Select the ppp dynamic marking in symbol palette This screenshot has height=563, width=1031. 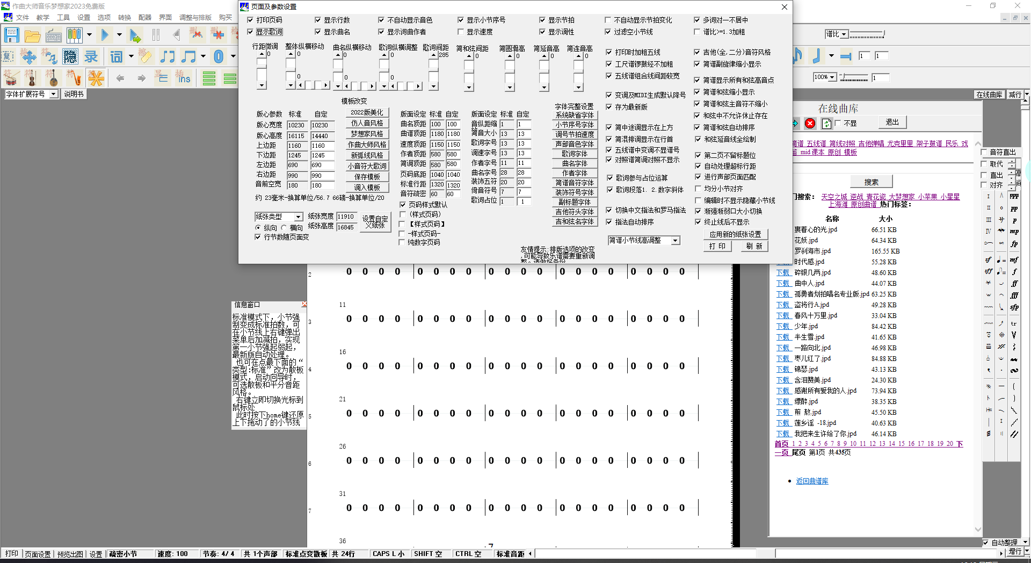pos(1014,197)
